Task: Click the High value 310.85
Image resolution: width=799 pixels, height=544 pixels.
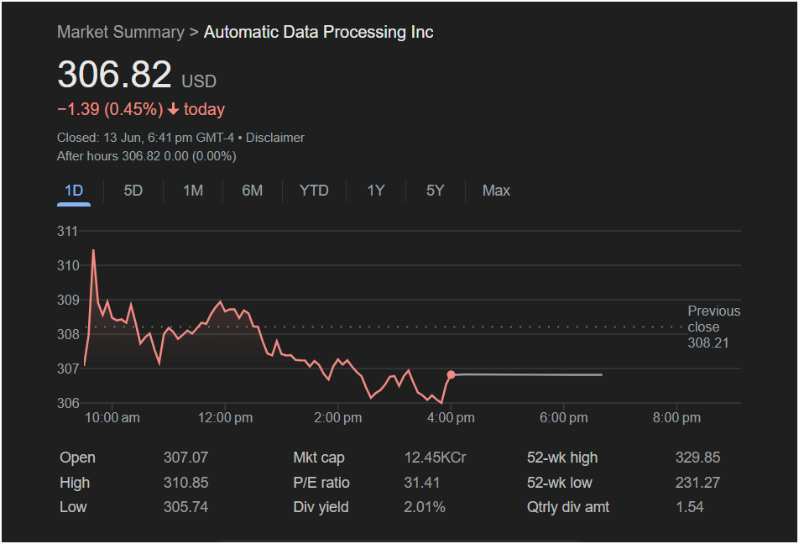Action: pyautogui.click(x=186, y=483)
